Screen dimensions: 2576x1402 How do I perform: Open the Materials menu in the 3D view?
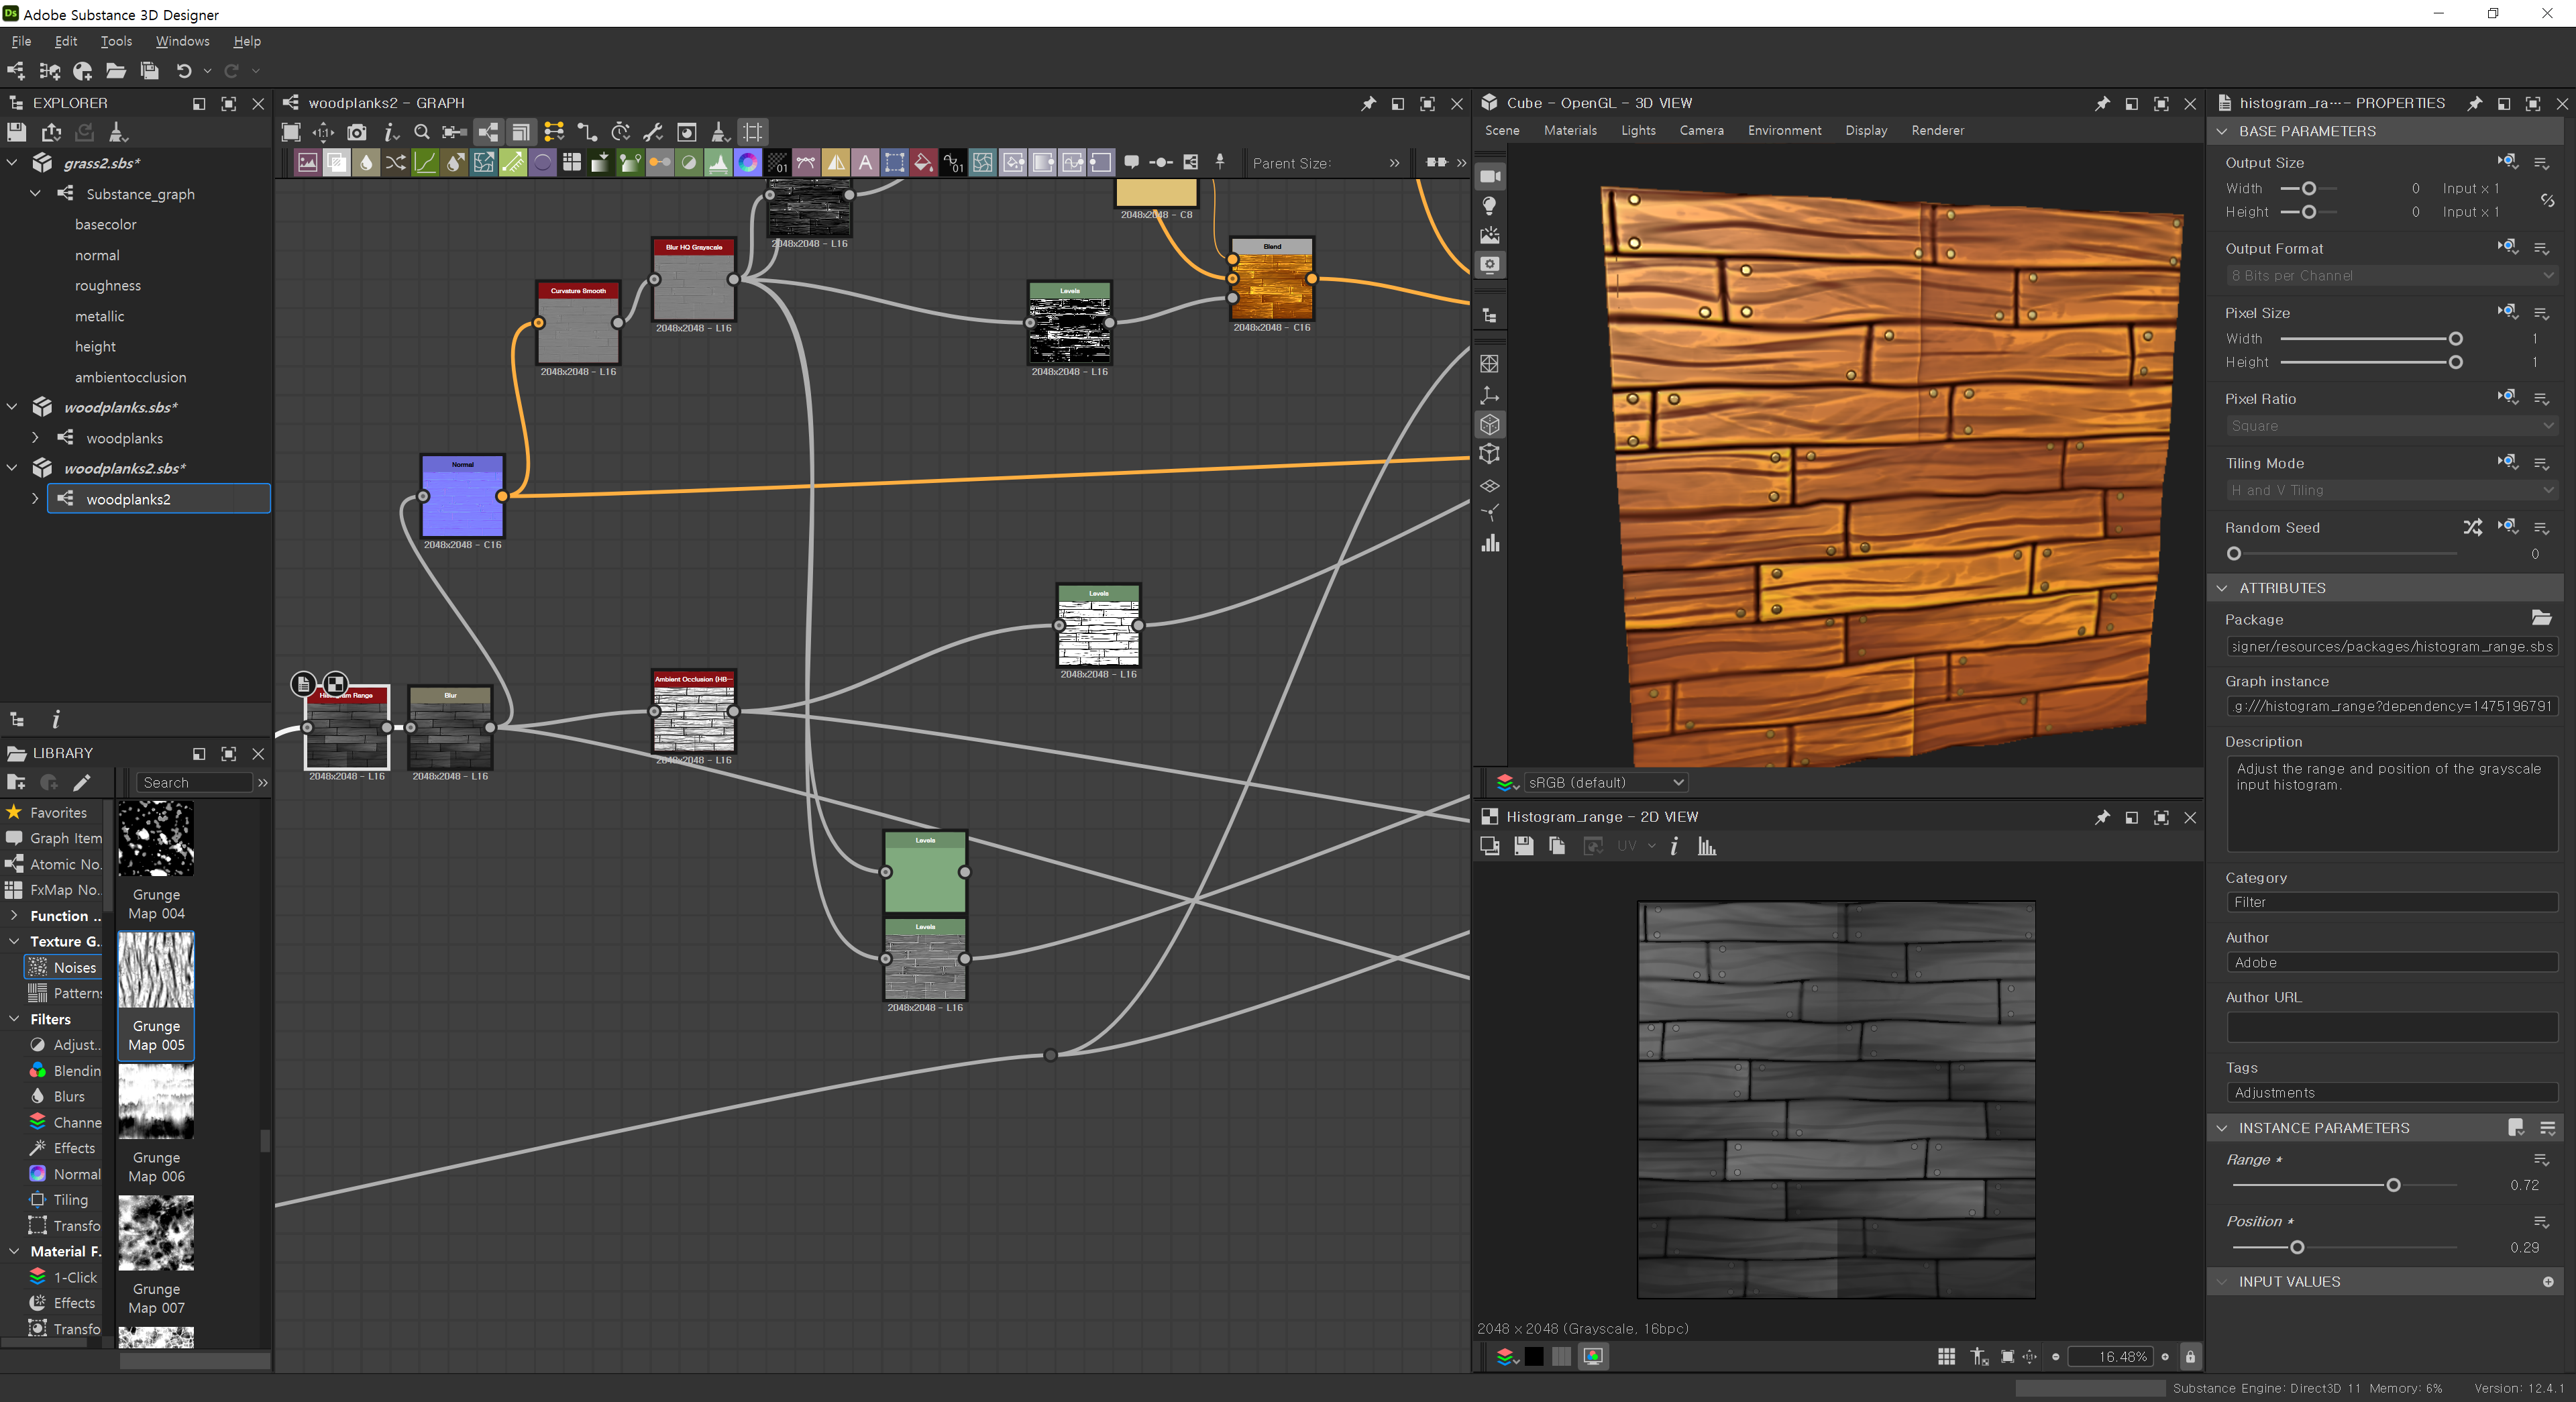click(1570, 131)
